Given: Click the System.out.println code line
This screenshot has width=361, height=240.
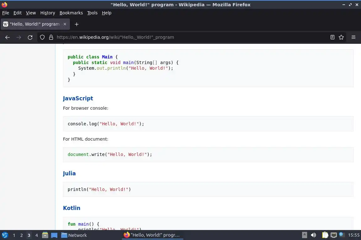Looking at the screenshot, I should coord(126,68).
